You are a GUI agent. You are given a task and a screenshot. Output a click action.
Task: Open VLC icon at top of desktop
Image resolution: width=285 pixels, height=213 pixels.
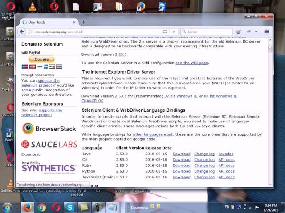point(33,6)
